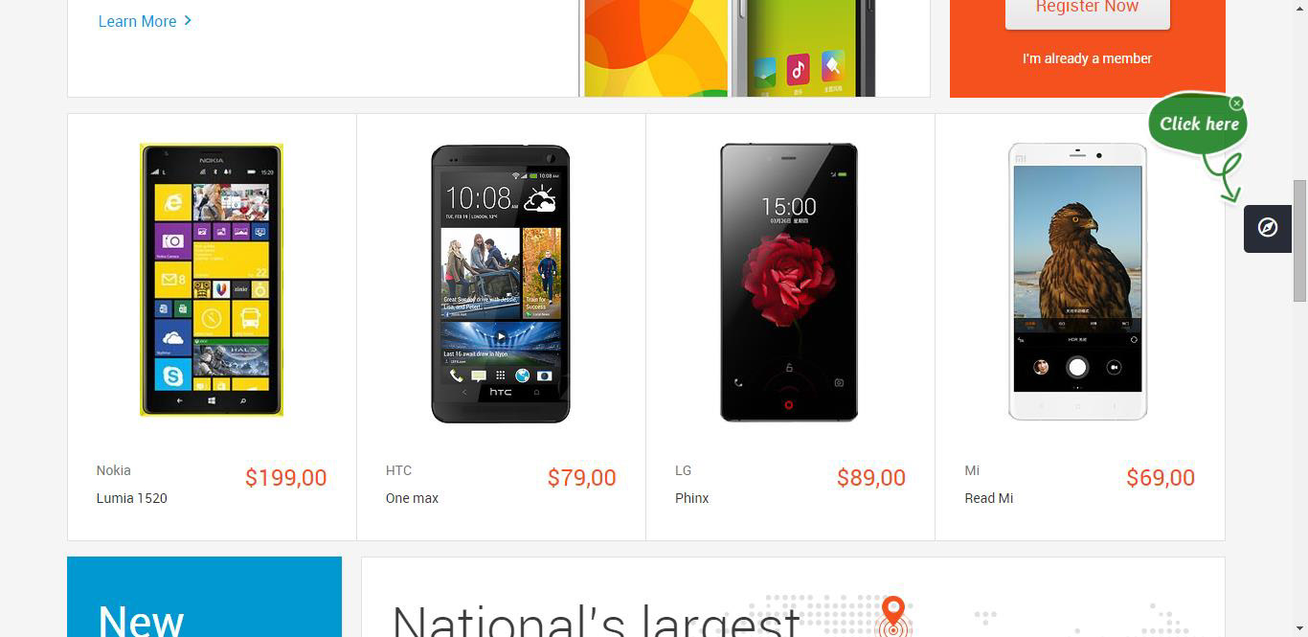Click the green Click here bubble

coord(1198,125)
